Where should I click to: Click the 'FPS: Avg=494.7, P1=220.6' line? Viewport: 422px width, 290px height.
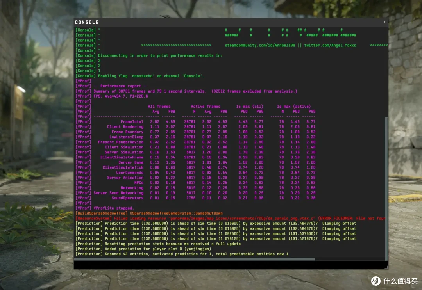pyautogui.click(x=112, y=96)
